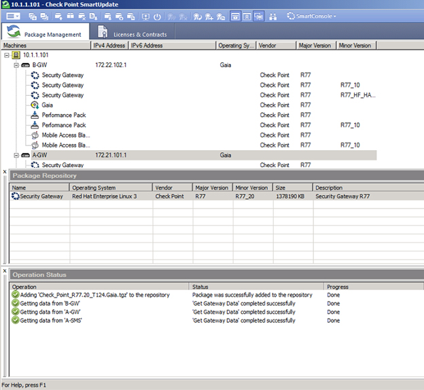Sort by IPv6 Address column header
424x390 pixels.
pyautogui.click(x=173, y=46)
